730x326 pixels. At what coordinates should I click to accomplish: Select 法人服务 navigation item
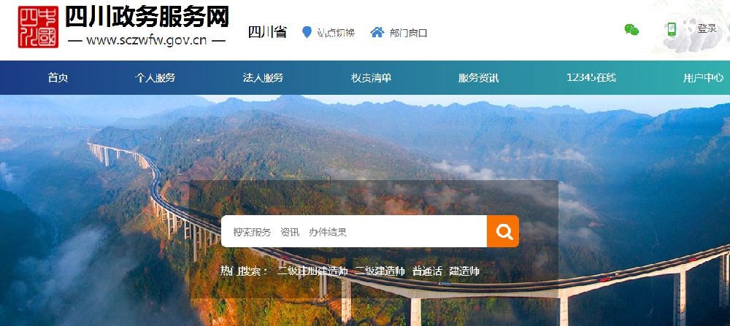(263, 78)
